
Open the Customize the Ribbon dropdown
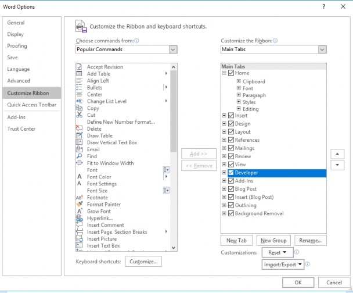[322, 49]
